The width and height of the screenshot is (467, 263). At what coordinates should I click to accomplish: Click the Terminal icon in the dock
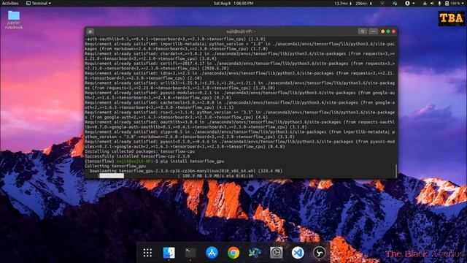point(190,253)
